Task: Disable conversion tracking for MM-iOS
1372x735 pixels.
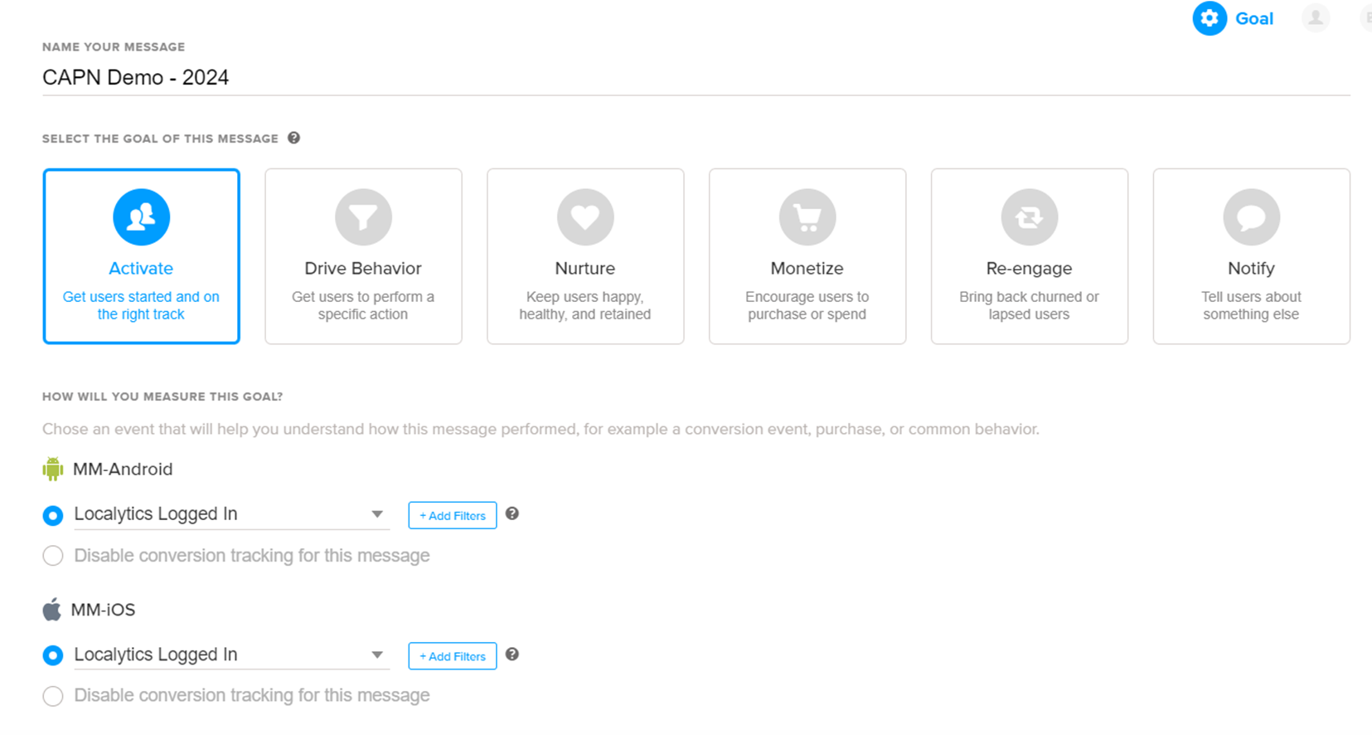Action: coord(53,696)
